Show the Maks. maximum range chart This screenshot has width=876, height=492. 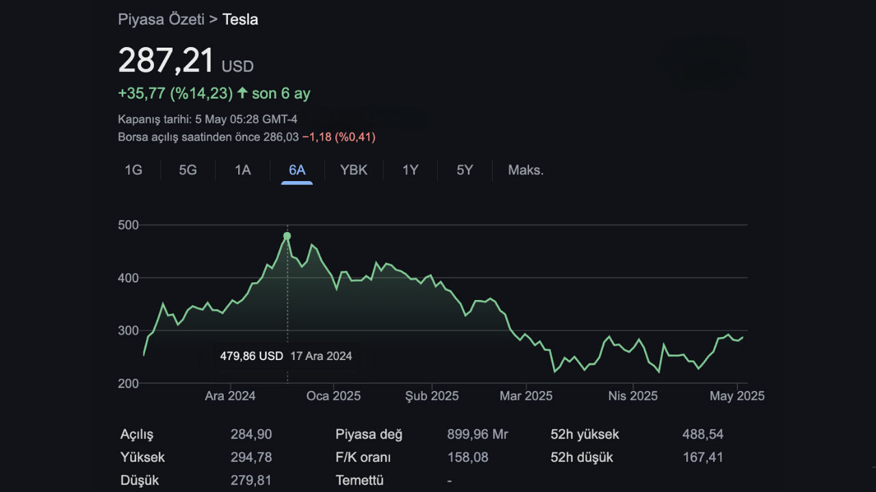526,170
